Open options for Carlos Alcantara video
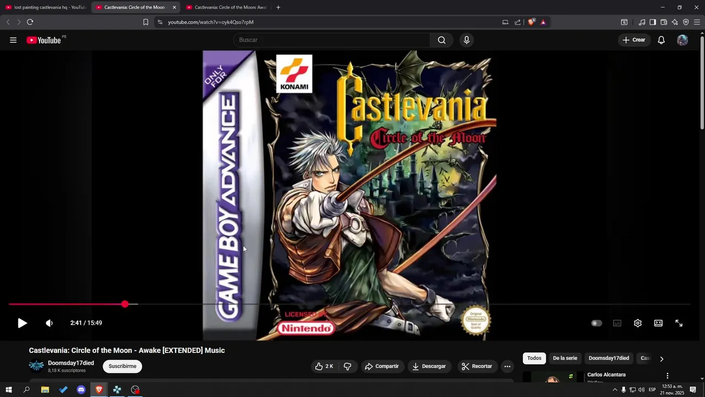Image resolution: width=705 pixels, height=397 pixels. [667, 375]
